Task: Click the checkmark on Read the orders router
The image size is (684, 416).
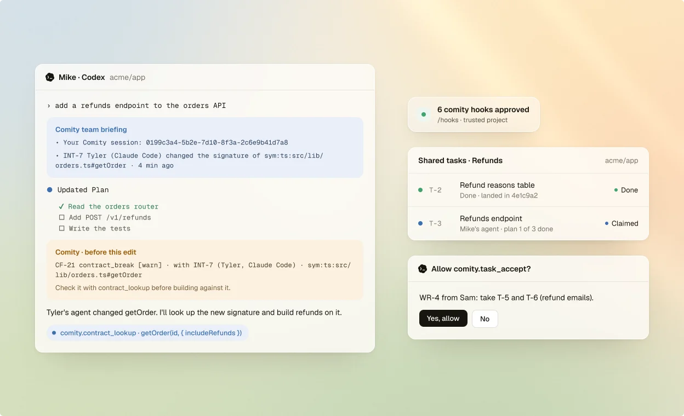Action: (61, 206)
